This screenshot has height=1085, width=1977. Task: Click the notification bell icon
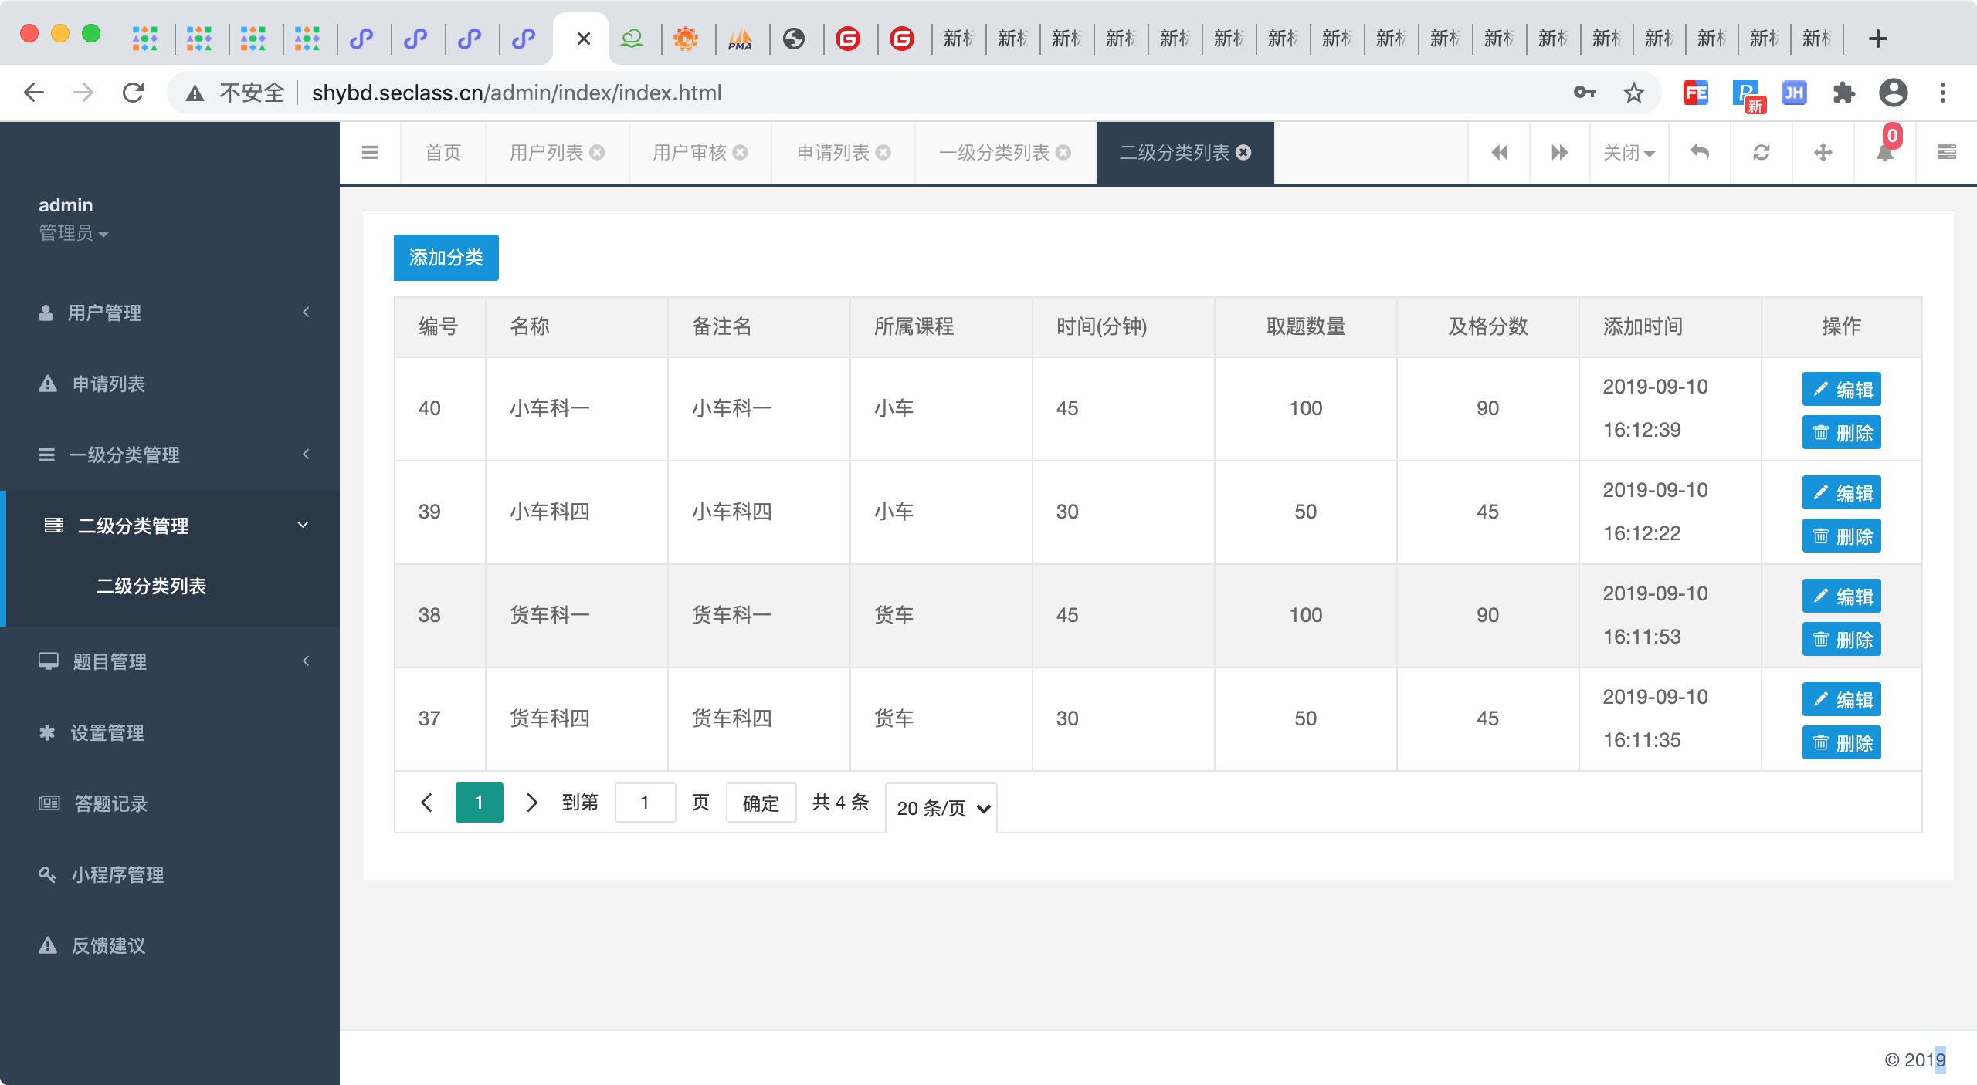(1884, 153)
